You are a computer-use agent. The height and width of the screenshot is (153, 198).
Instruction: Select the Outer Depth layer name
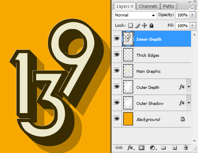[148, 88]
